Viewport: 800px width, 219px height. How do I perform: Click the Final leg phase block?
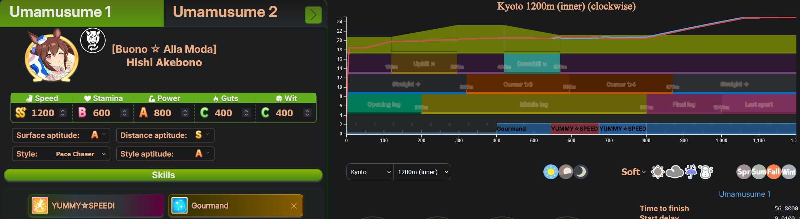pos(684,104)
